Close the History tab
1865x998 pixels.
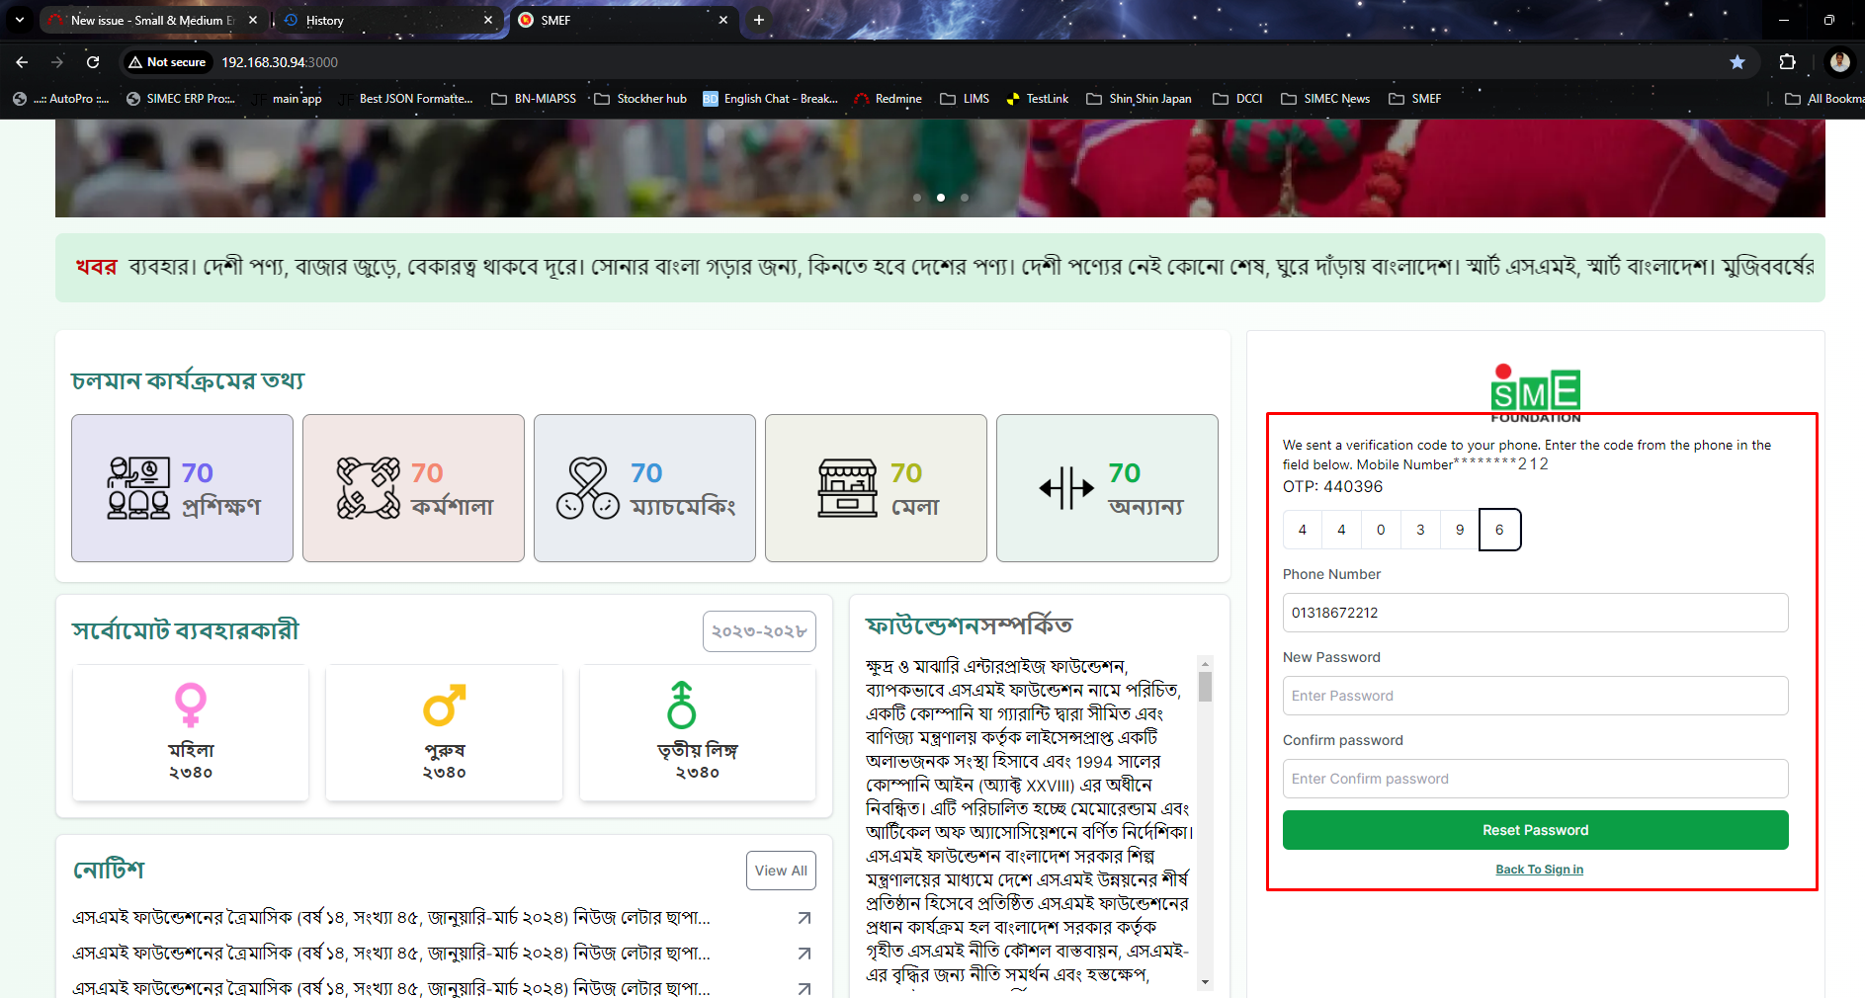tap(488, 20)
